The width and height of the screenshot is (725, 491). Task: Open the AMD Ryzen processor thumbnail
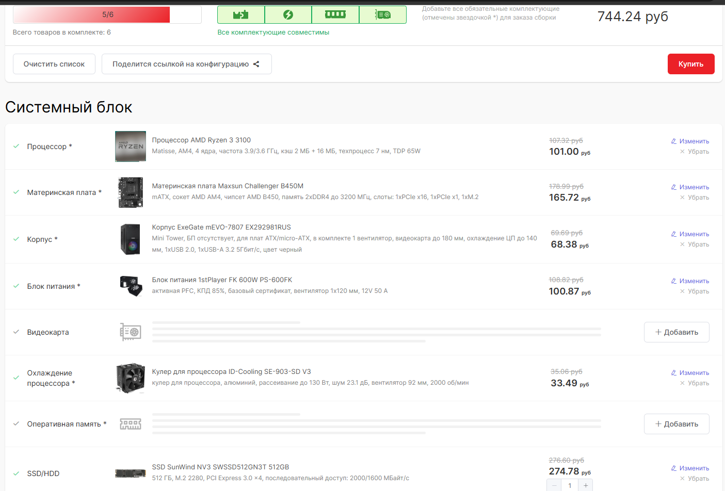coord(131,146)
